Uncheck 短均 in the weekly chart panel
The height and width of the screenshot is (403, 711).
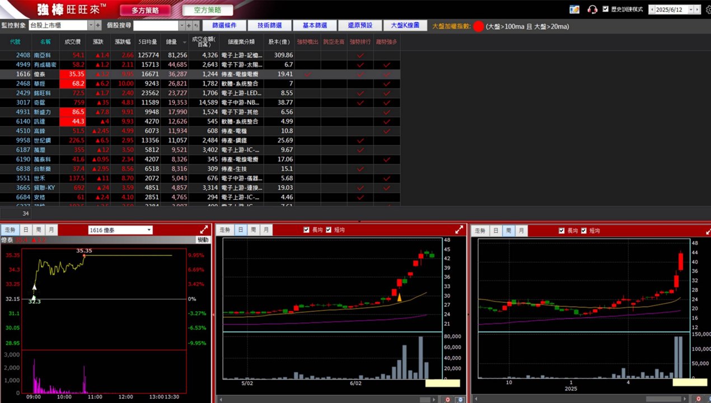pos(584,231)
